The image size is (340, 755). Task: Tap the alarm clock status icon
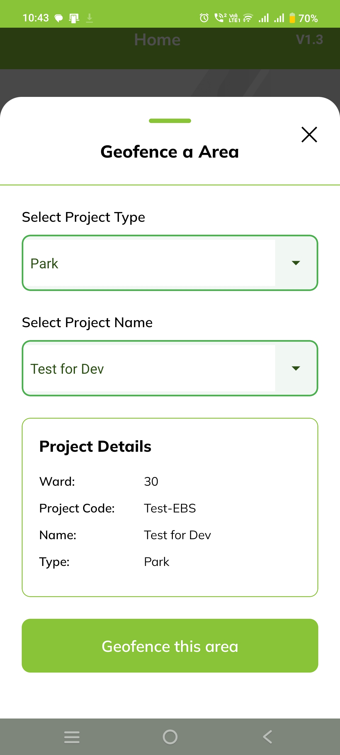(204, 18)
